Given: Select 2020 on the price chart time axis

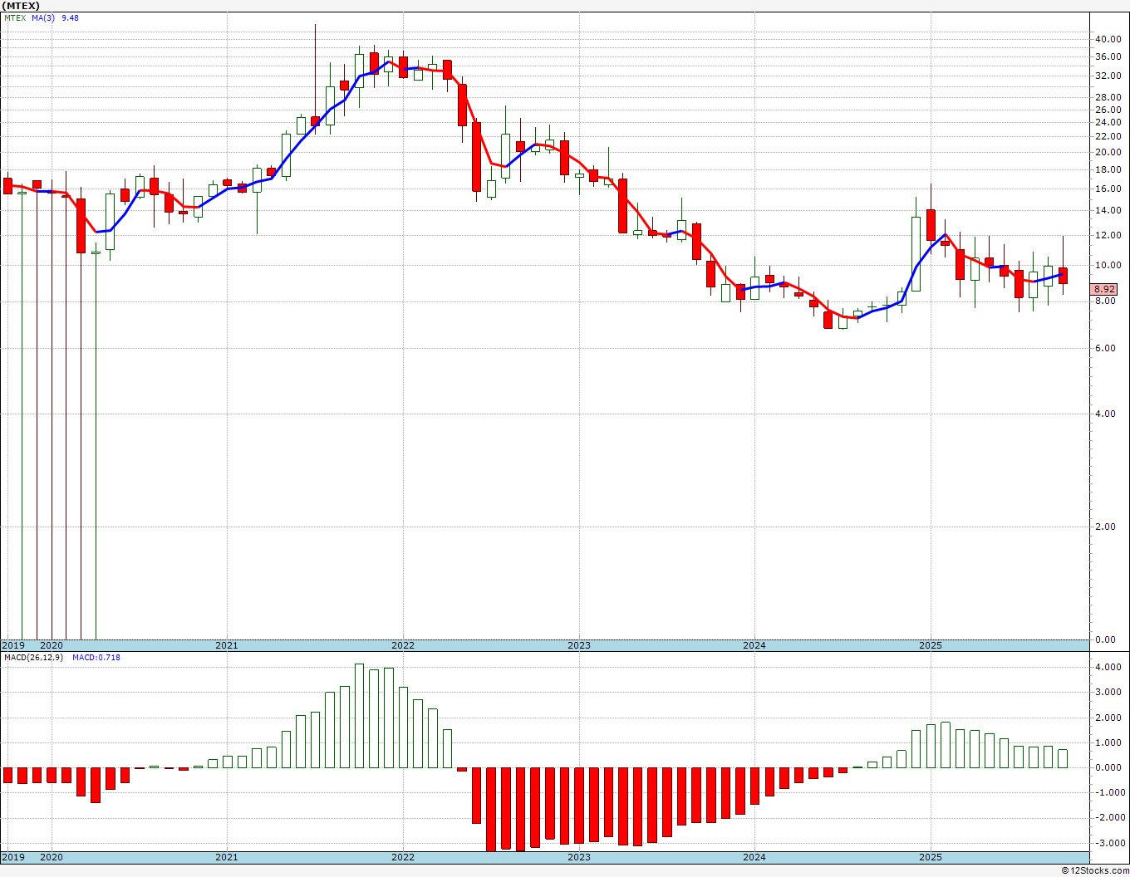Looking at the screenshot, I should pos(52,645).
